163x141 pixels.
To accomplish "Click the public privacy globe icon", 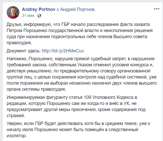I will (39, 16).
